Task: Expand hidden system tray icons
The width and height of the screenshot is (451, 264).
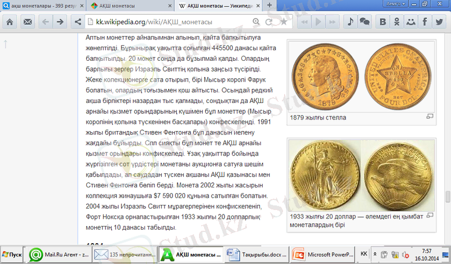Action: click(x=375, y=254)
